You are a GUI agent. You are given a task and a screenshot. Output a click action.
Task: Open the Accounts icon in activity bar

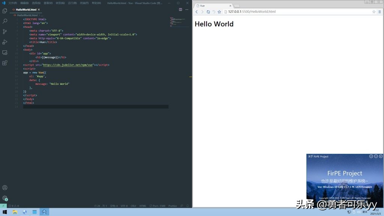click(5, 187)
